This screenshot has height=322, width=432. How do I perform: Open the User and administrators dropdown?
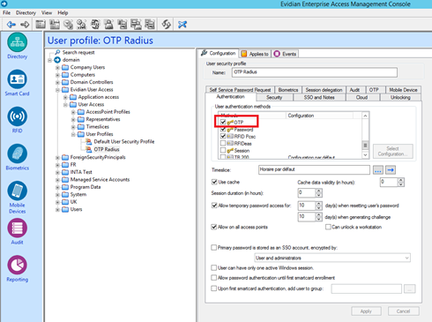(x=332, y=258)
